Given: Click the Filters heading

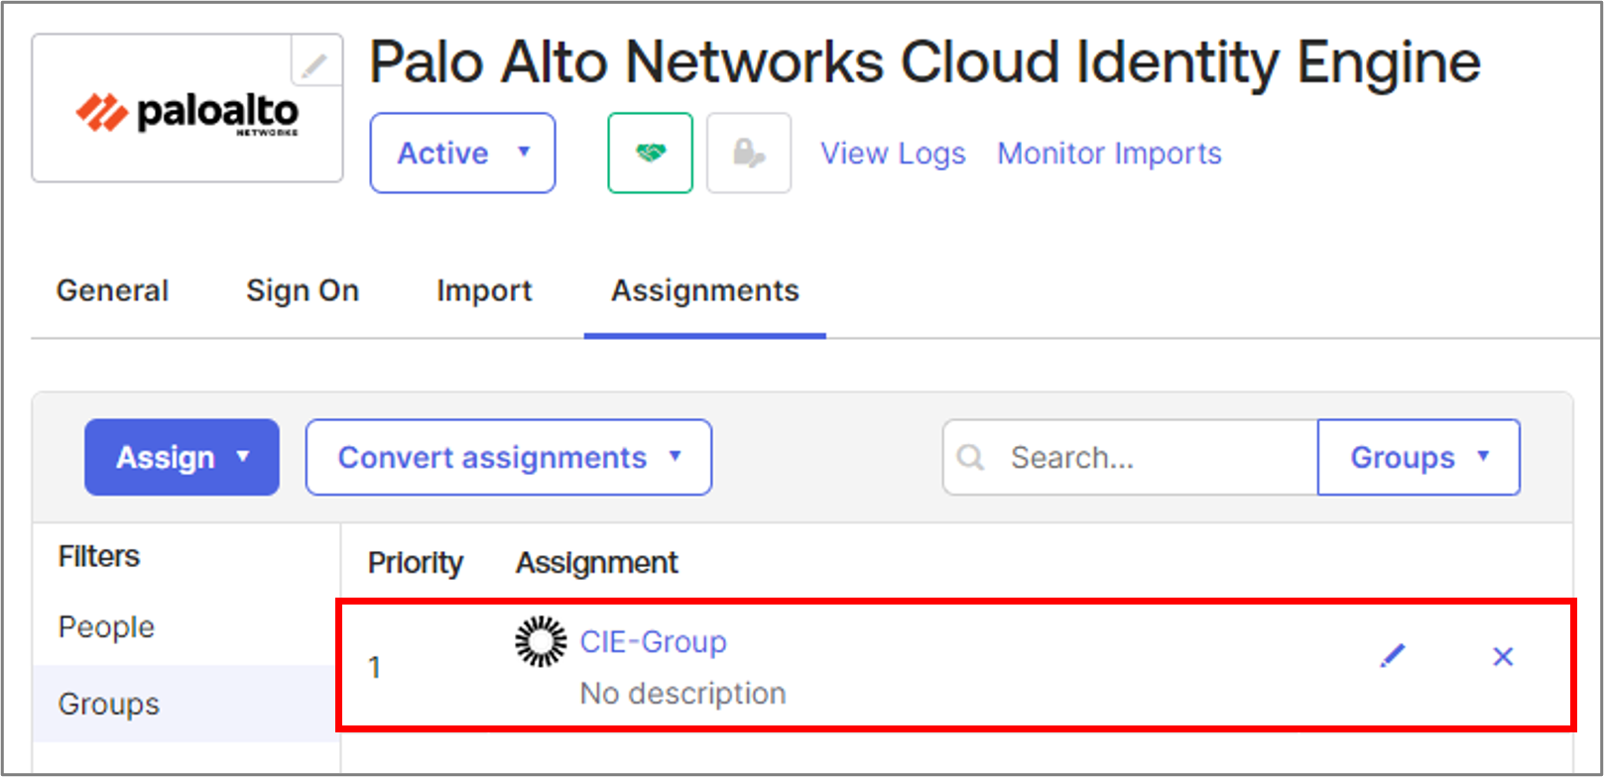Looking at the screenshot, I should pos(99,557).
